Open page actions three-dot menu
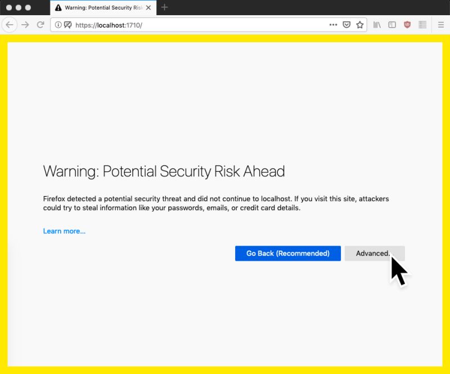The image size is (450, 374). coord(333,25)
